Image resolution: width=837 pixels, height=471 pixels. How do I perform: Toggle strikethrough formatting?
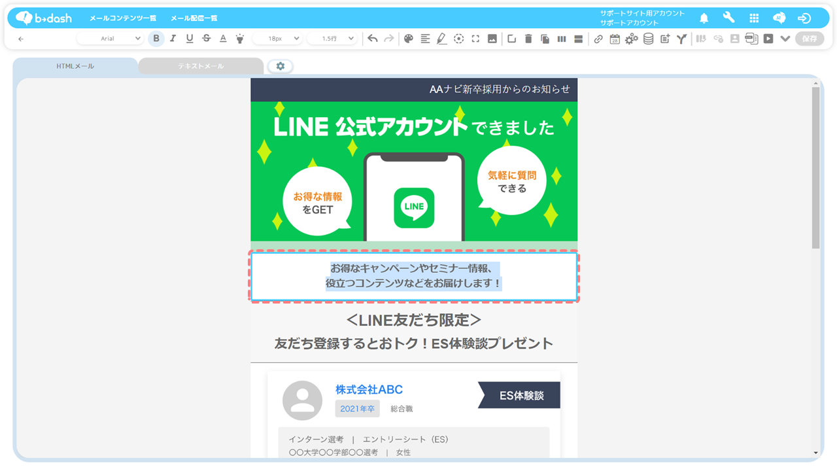coord(207,39)
